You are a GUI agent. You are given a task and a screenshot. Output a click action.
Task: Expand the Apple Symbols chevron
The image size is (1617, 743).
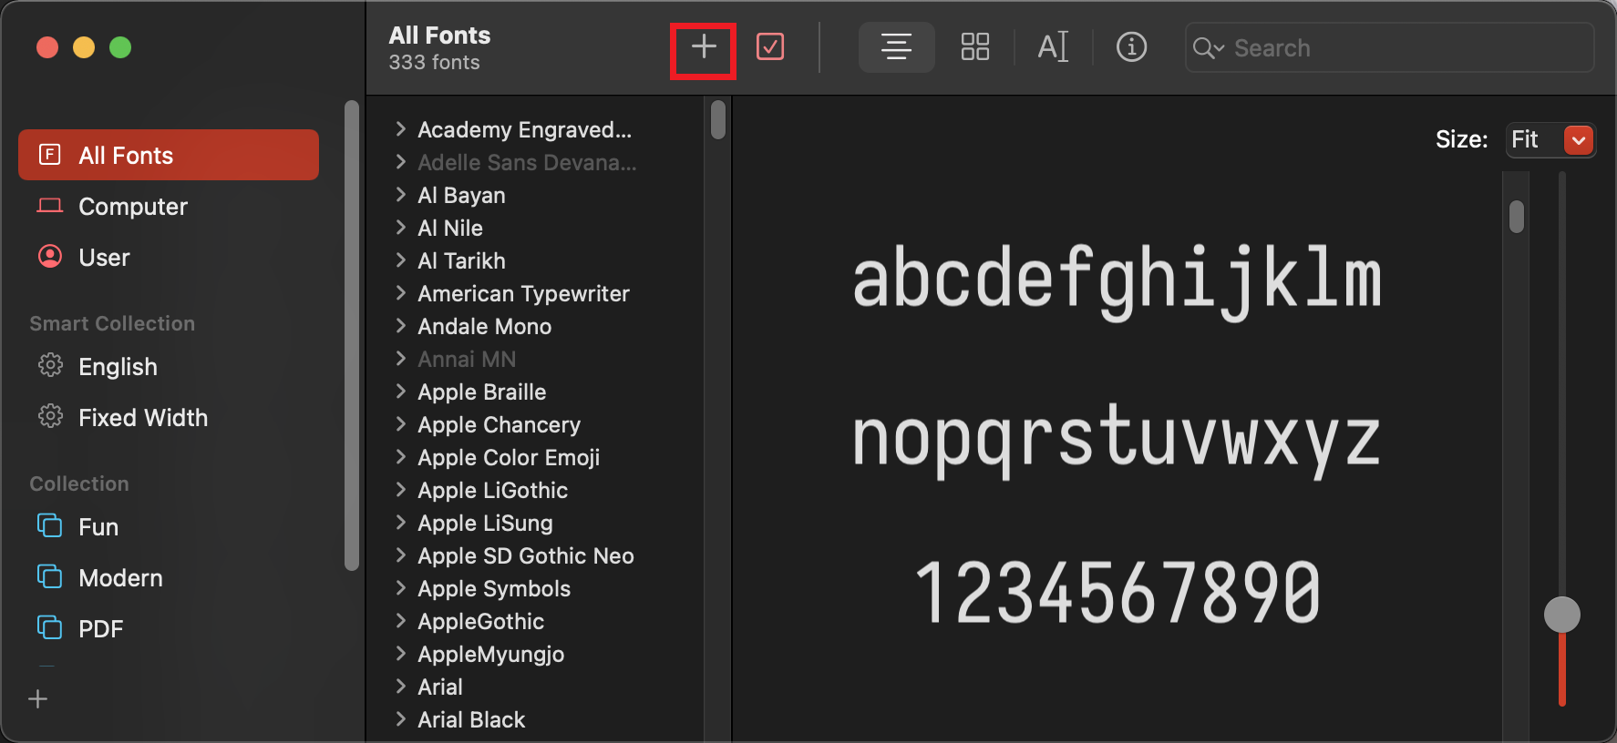tap(400, 588)
